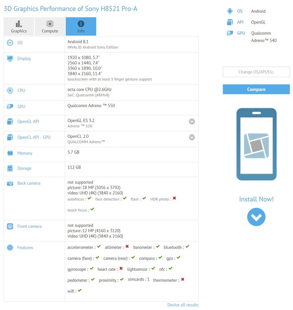Click 'simcards : 1' feature text
The width and height of the screenshot is (293, 310).
[x=139, y=279]
